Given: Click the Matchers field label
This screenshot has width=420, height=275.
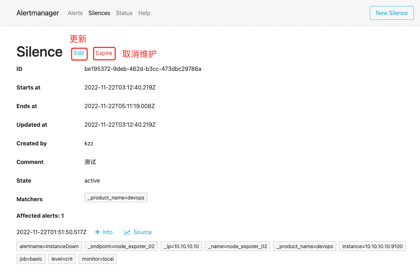Looking at the screenshot, I should [x=29, y=199].
